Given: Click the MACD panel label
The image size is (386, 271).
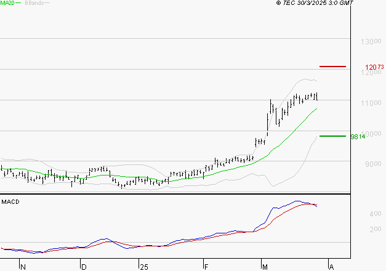Looking at the screenshot, I should (x=10, y=202).
